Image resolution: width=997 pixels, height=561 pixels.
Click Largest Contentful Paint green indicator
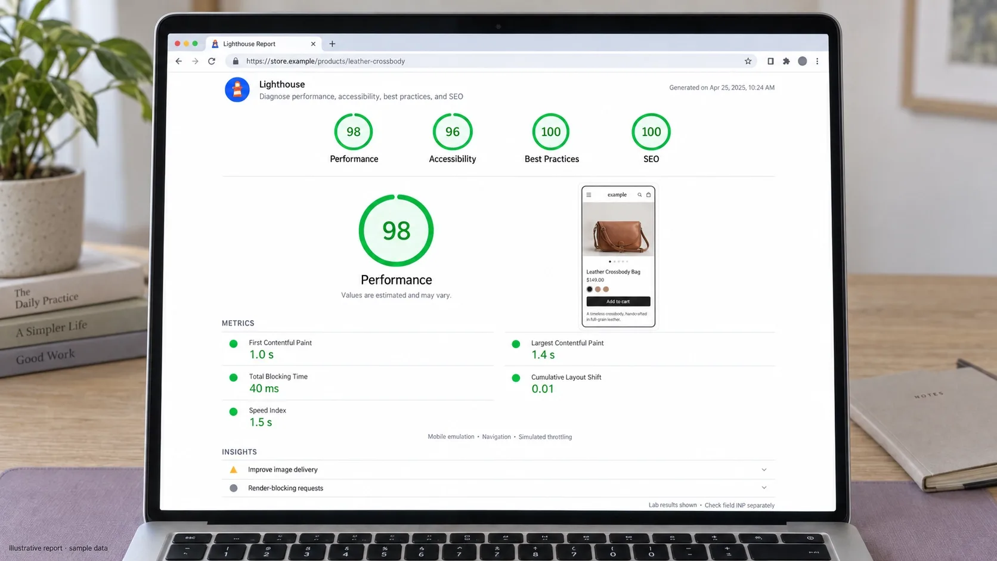click(516, 344)
